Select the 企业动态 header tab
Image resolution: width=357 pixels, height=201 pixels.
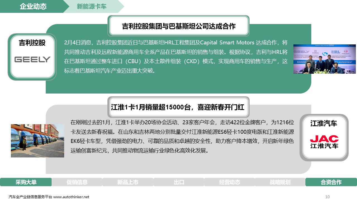click(33, 6)
